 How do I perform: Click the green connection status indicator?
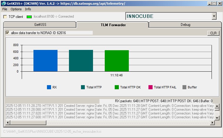29,17
